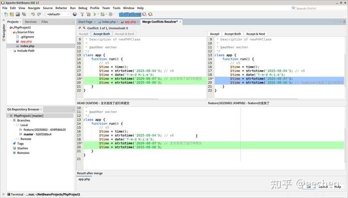Switch to the app.php editor tab
The image size is (348, 198).
pos(130,22)
